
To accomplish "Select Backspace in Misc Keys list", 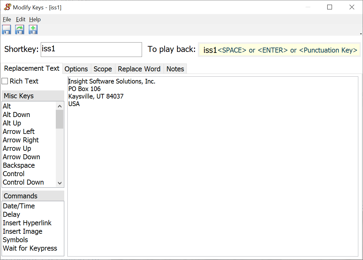I will [x=19, y=166].
